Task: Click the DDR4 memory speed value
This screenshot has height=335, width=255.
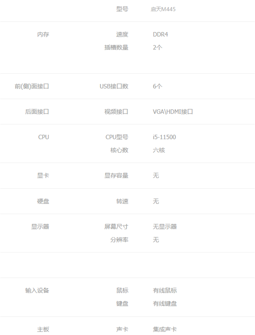Action: [160, 34]
